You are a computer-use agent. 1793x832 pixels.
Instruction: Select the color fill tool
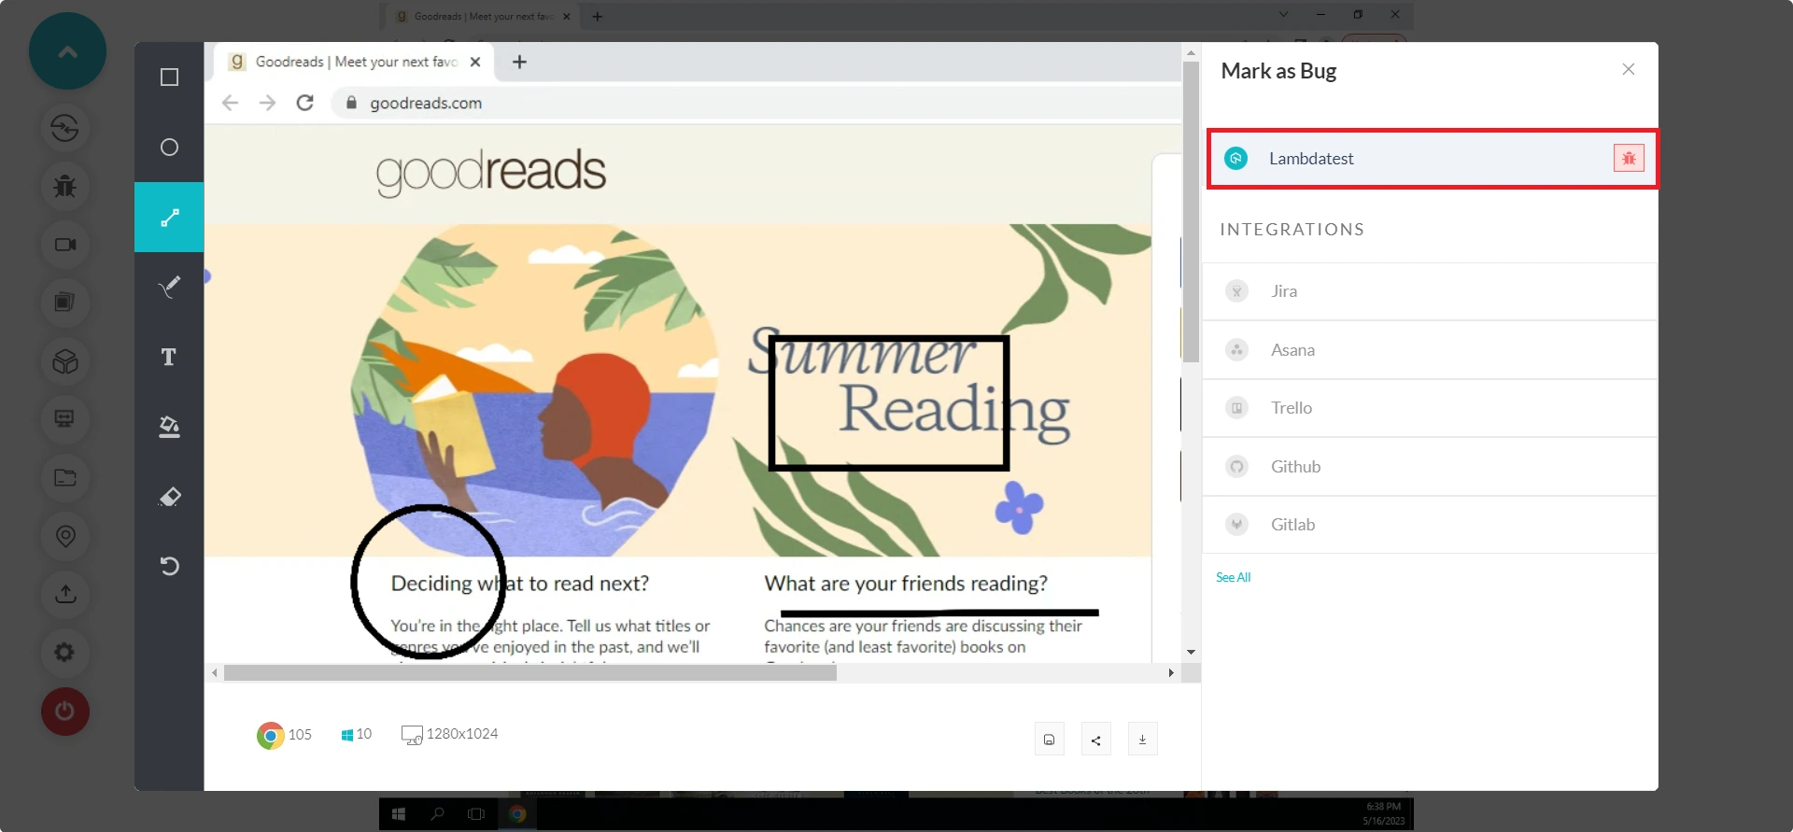pyautogui.click(x=169, y=427)
